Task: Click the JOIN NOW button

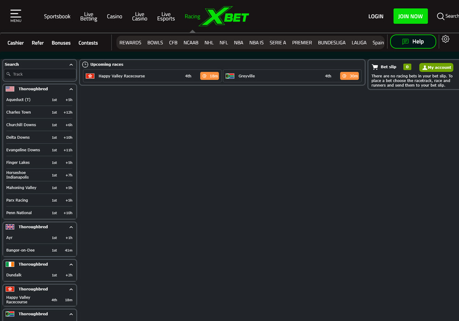Action: coord(410,16)
